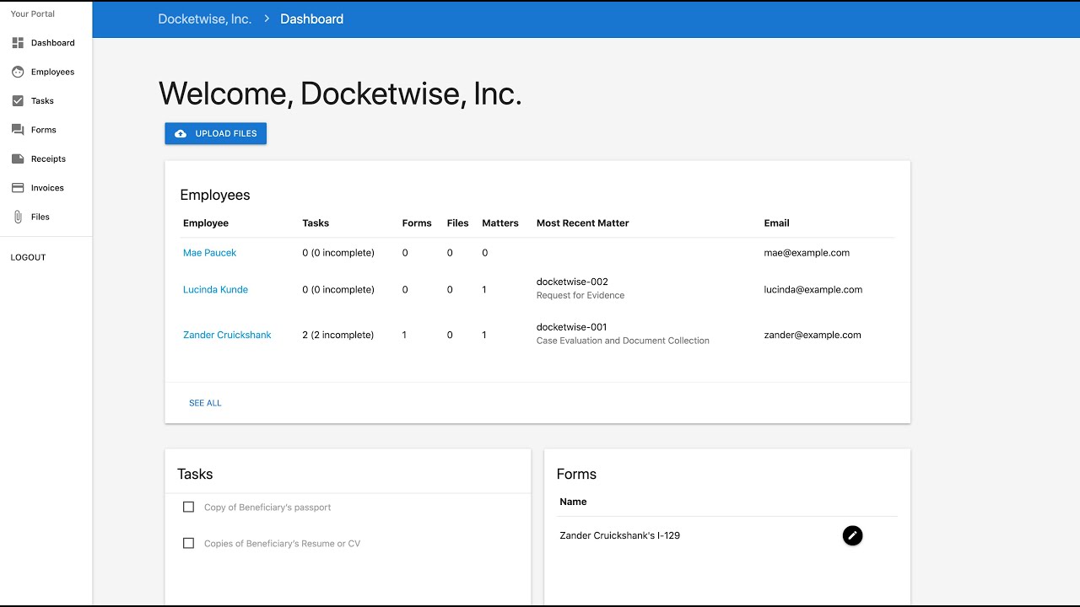The image size is (1080, 607).
Task: Click Docketwise, Inc. in the breadcrumb
Action: point(205,19)
